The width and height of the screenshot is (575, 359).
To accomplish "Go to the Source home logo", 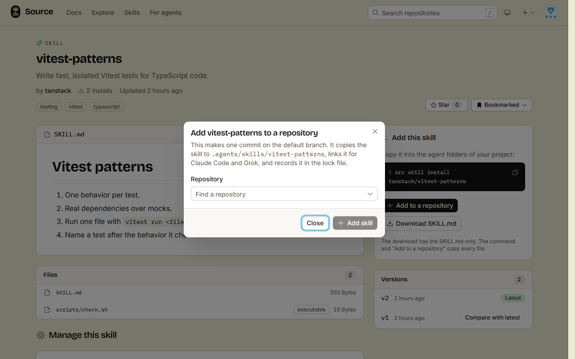I will click(x=32, y=12).
